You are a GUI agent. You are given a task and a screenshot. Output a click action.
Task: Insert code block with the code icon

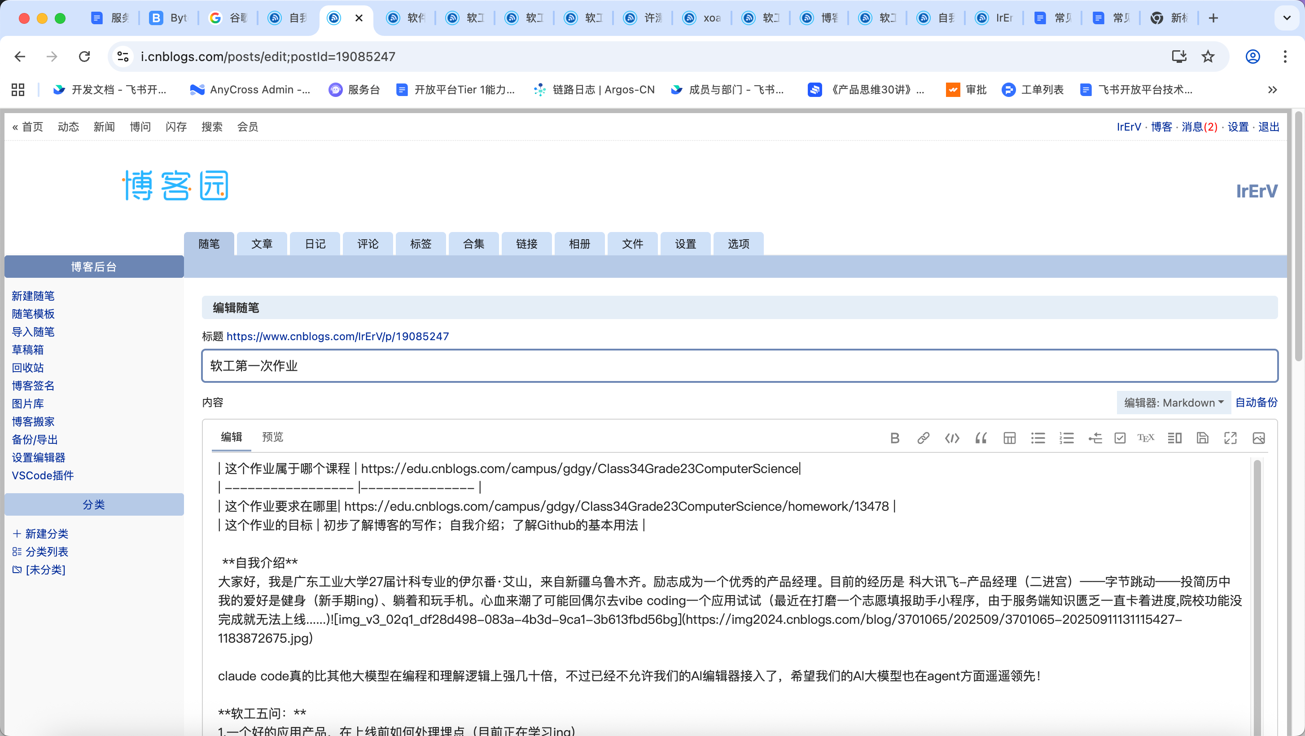[x=952, y=438]
